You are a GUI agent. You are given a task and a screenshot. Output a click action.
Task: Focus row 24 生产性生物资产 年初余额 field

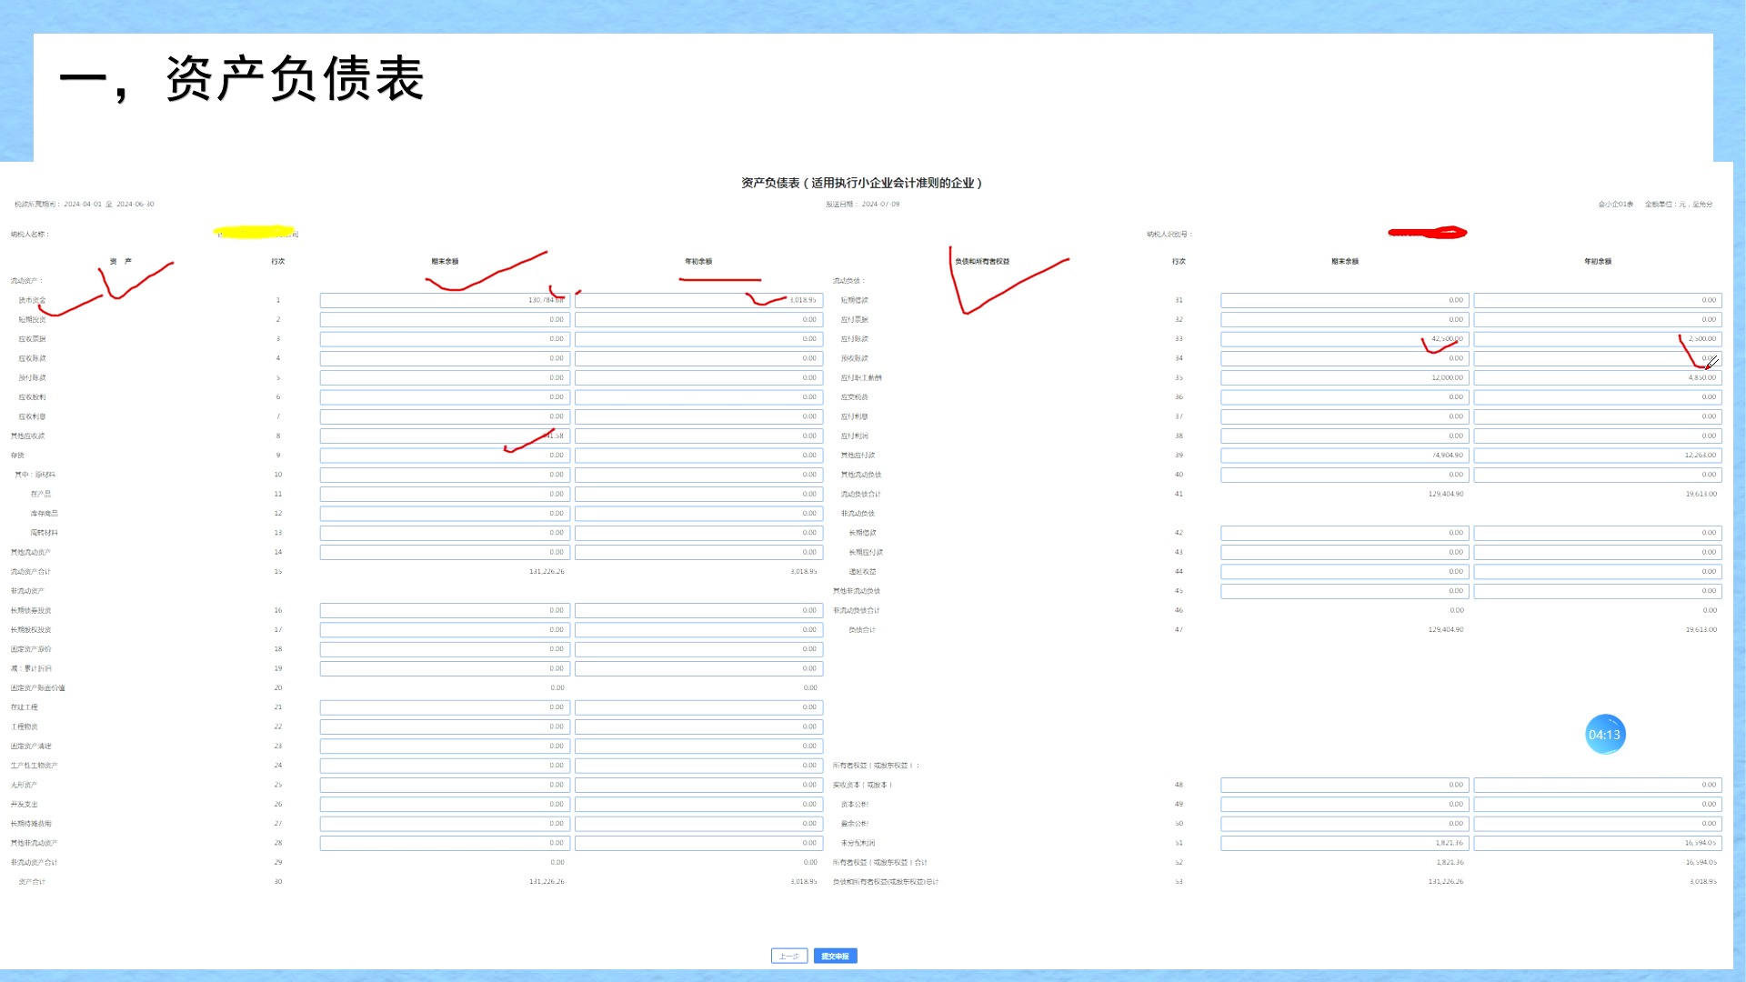[698, 766]
